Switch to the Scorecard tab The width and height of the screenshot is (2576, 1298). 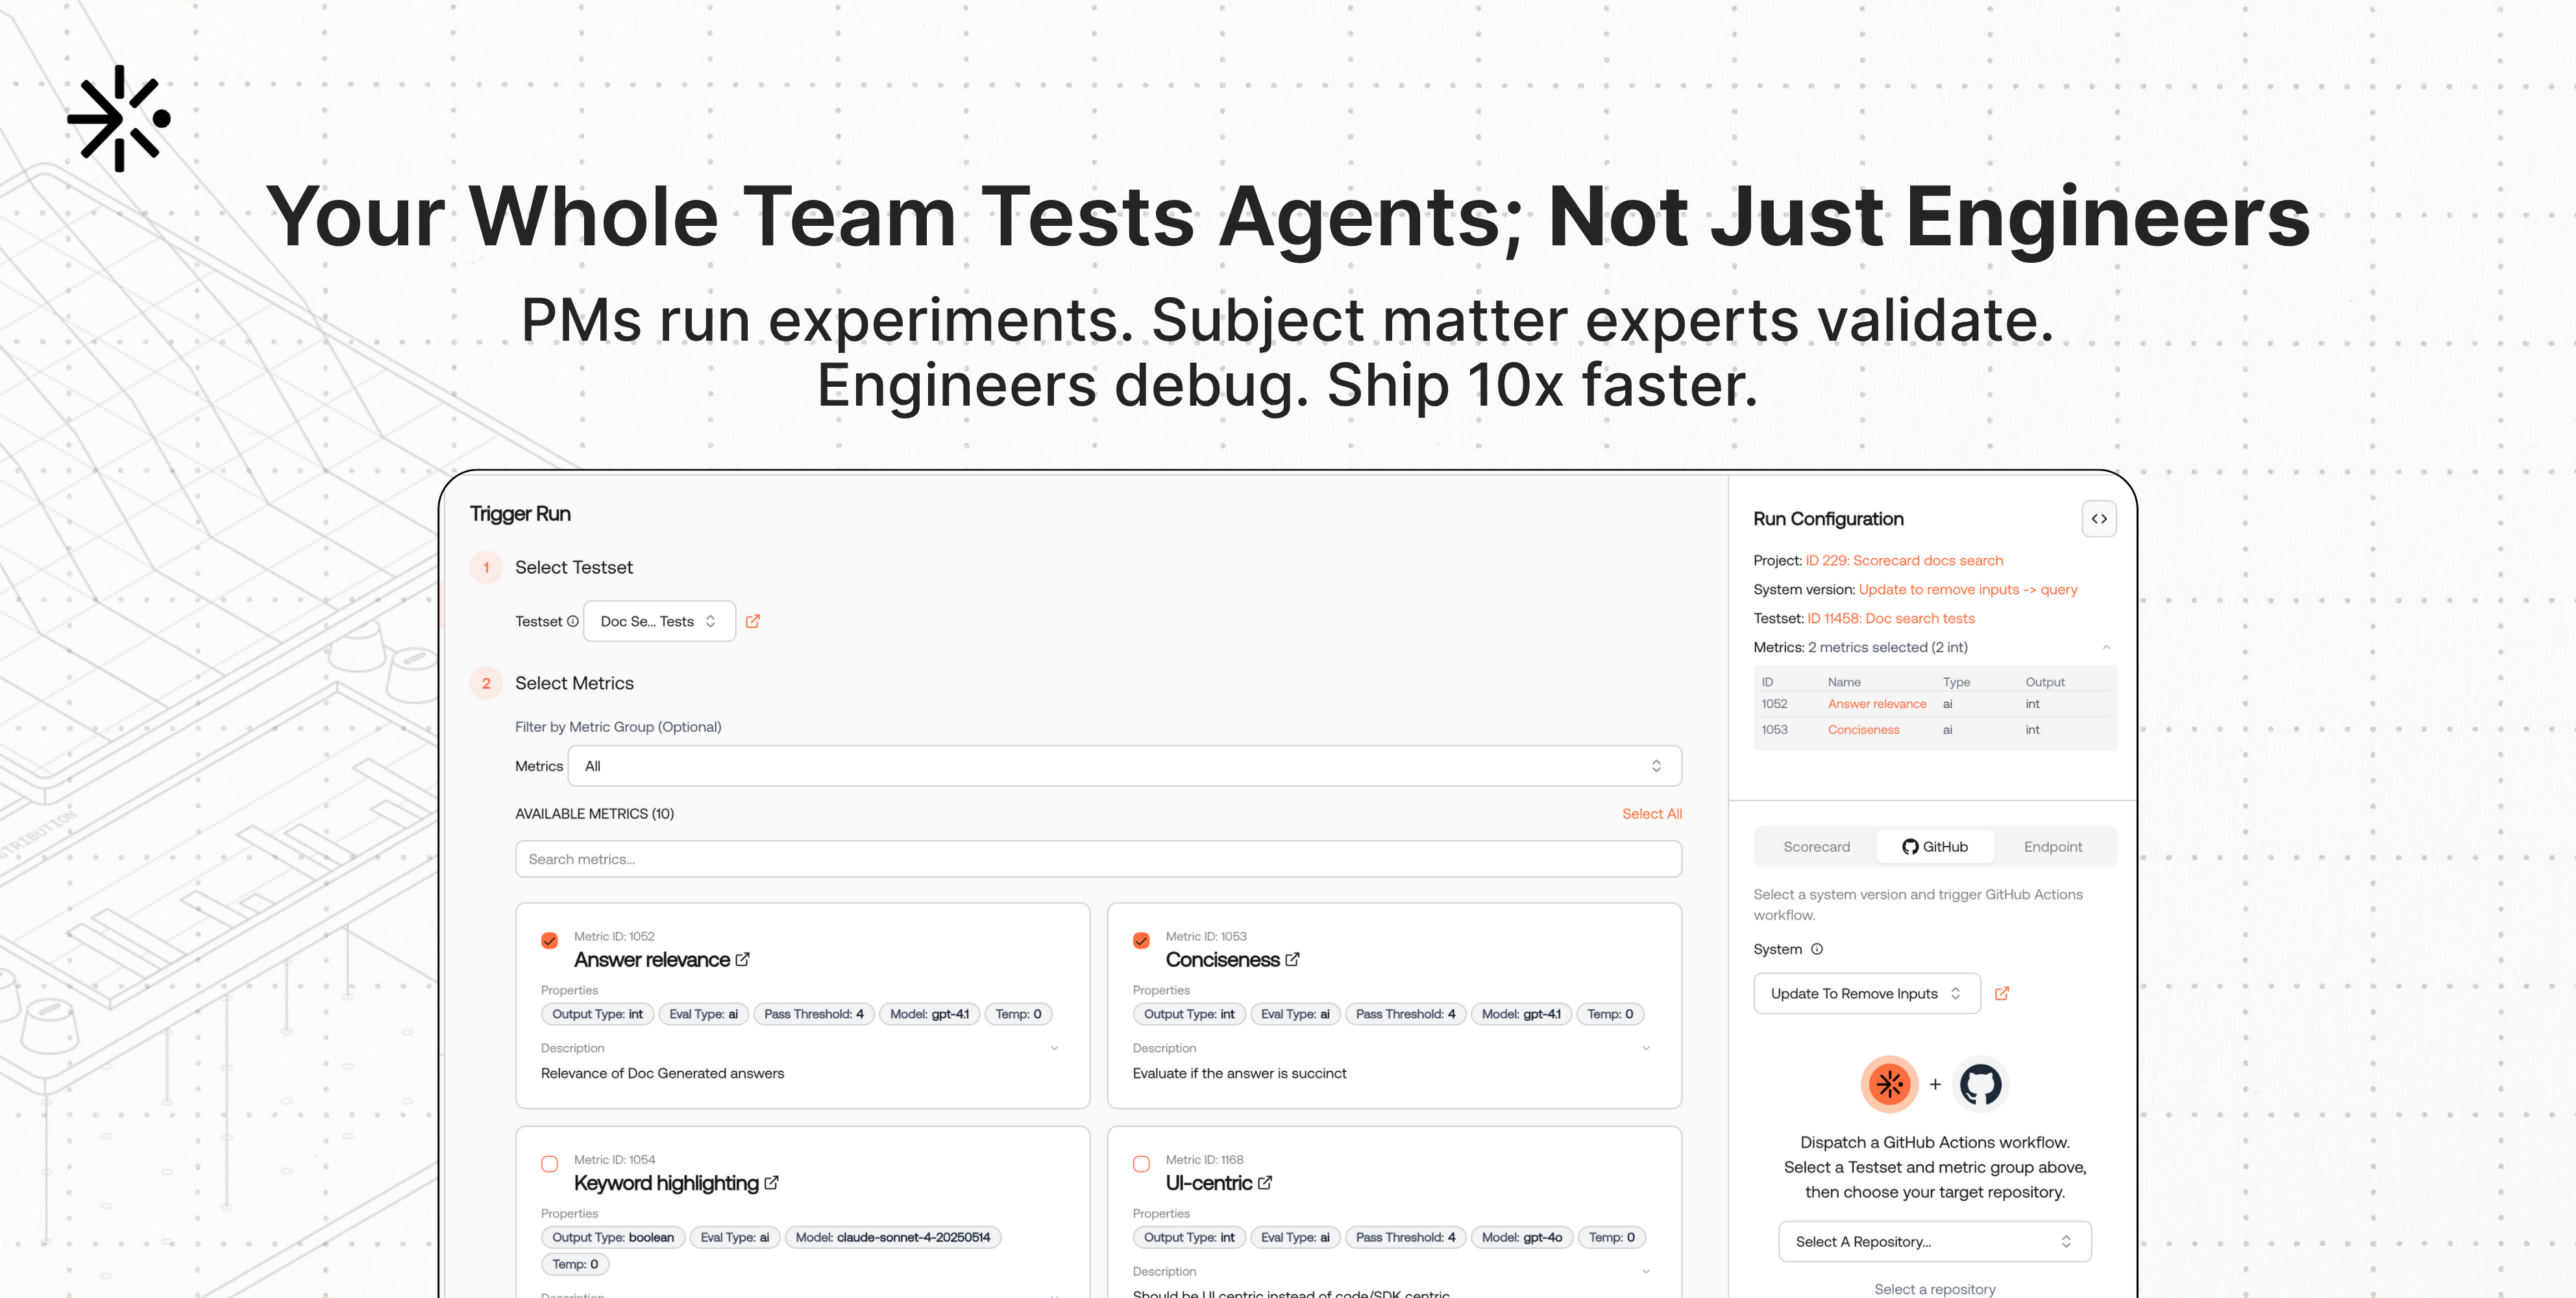[x=1816, y=846]
